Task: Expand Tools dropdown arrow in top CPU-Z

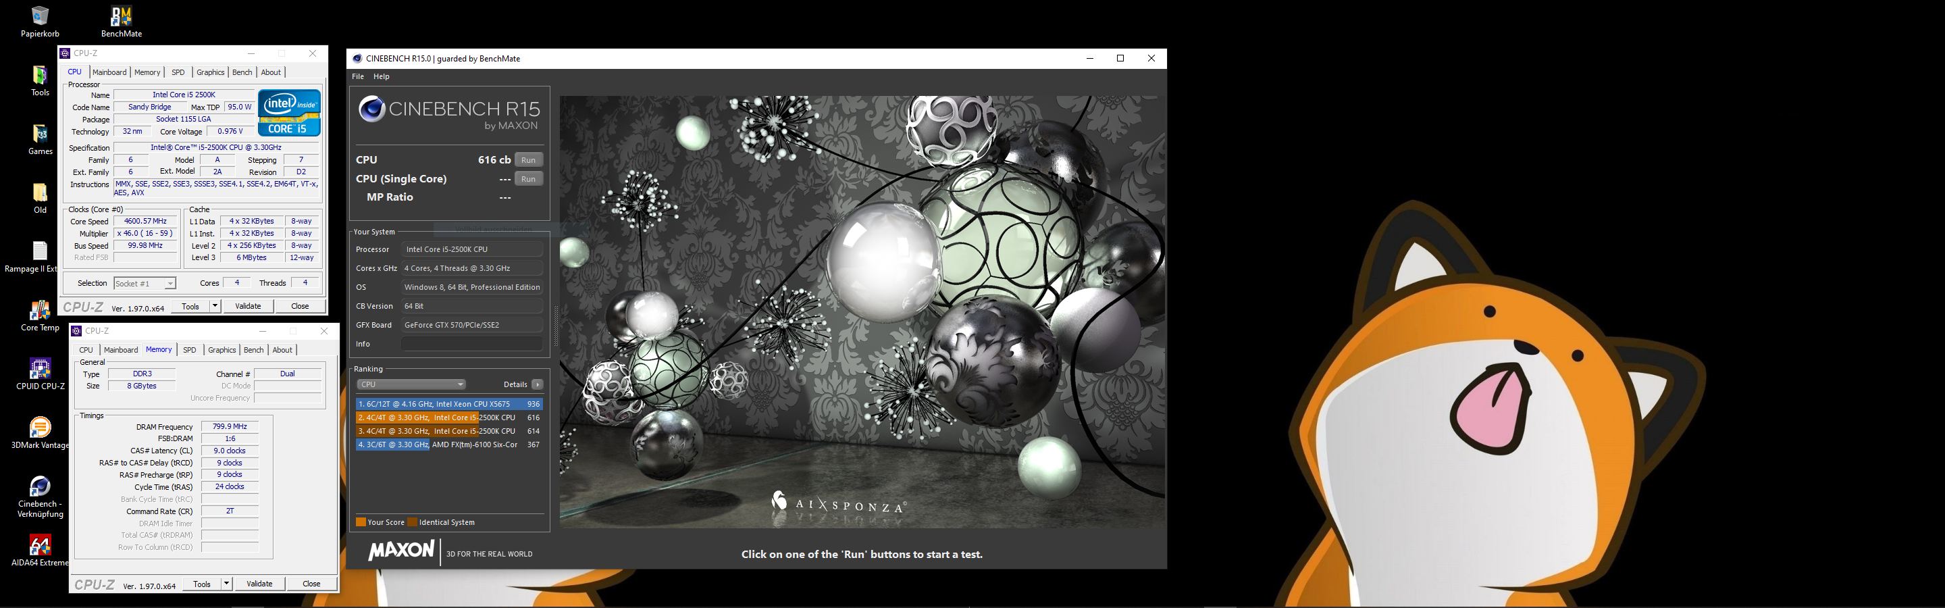Action: [x=215, y=306]
